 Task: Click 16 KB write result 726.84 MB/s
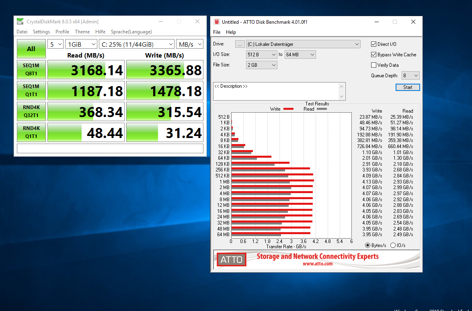369,146
